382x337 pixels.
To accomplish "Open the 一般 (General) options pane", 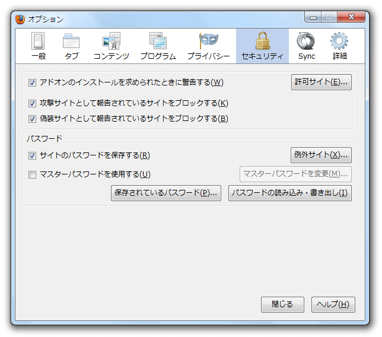I will pyautogui.click(x=38, y=46).
